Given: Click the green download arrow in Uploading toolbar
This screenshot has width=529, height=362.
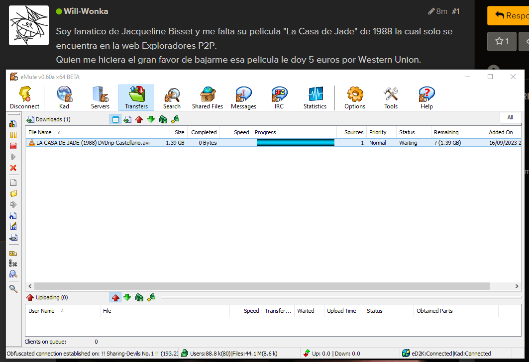Looking at the screenshot, I should 127,297.
